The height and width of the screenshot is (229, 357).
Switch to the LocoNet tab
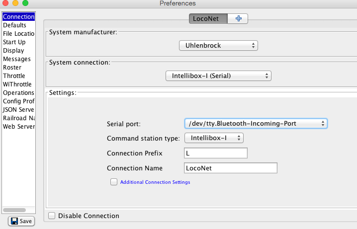click(208, 18)
